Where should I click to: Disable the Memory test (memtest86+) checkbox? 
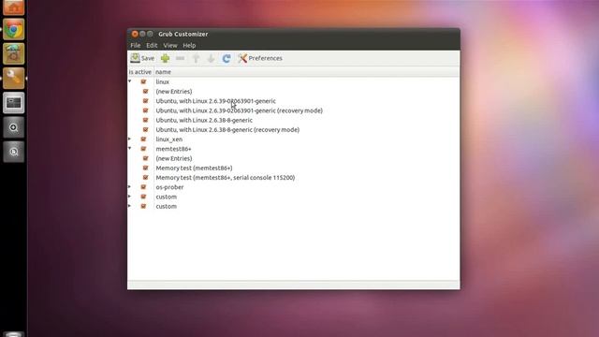tap(146, 168)
